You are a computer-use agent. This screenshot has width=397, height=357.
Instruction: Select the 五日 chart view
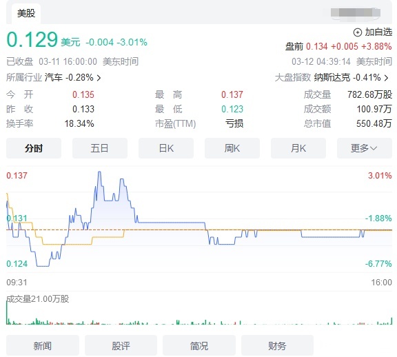pyautogui.click(x=100, y=148)
